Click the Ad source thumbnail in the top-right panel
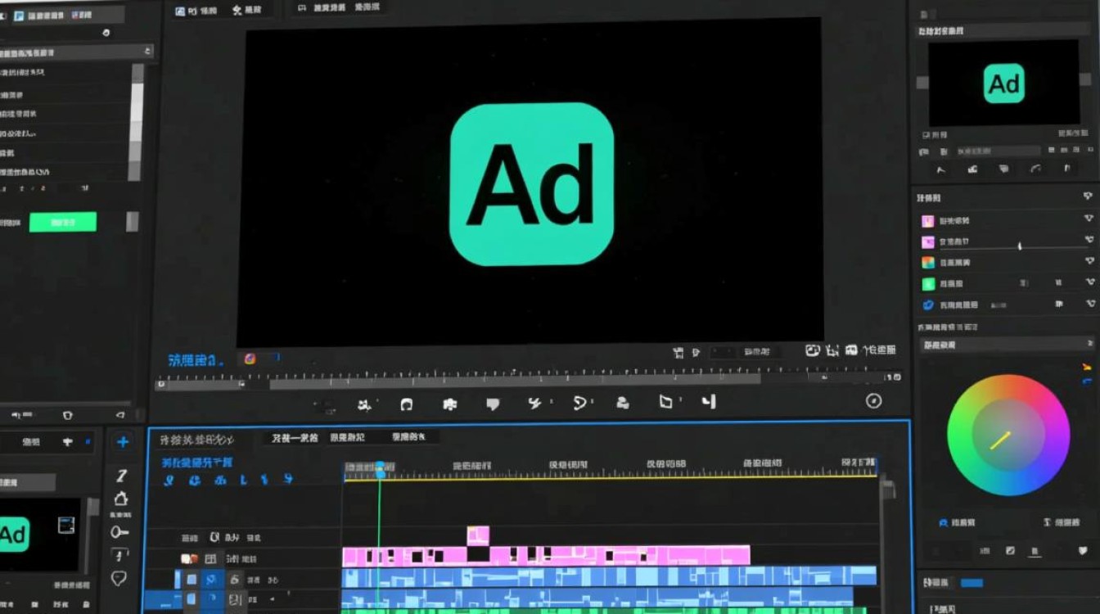Viewport: 1100px width, 614px height. 1004,84
